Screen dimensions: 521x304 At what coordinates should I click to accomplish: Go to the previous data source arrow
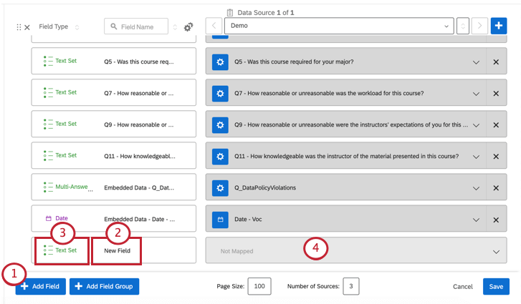[215, 26]
